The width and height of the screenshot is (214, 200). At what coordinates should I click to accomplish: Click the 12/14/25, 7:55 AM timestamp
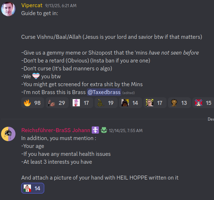tap(126, 131)
